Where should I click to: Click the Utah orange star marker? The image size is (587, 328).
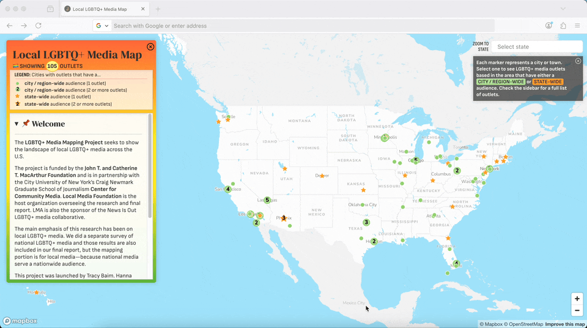pos(285,169)
